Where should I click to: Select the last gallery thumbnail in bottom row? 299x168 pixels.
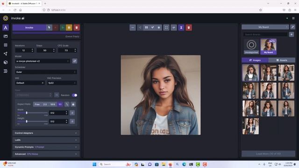250,126
